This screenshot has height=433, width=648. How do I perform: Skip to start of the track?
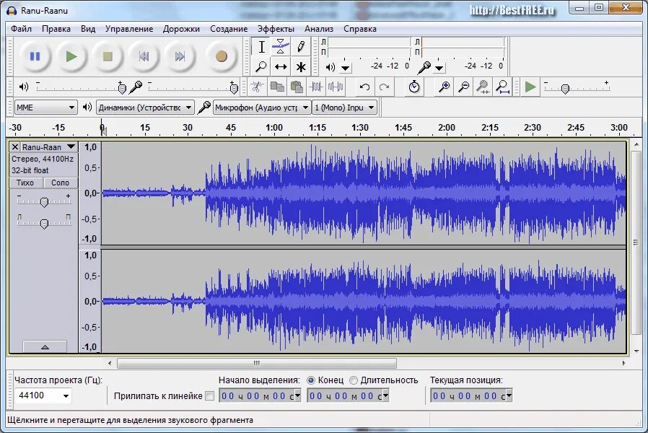144,56
